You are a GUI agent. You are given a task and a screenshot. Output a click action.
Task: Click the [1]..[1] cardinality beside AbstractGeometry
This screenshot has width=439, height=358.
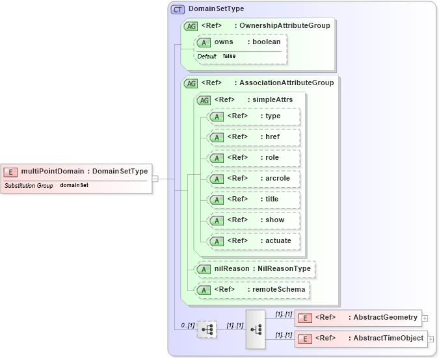click(x=284, y=314)
